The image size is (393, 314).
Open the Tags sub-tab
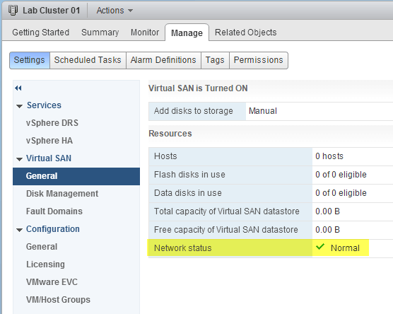point(215,60)
